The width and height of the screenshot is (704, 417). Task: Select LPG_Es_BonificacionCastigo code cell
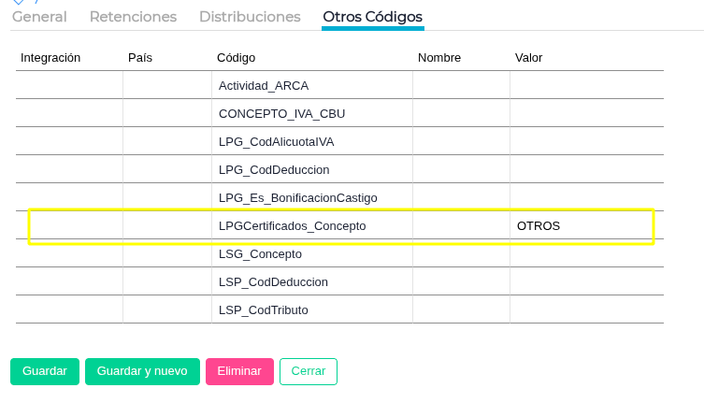tap(312, 197)
